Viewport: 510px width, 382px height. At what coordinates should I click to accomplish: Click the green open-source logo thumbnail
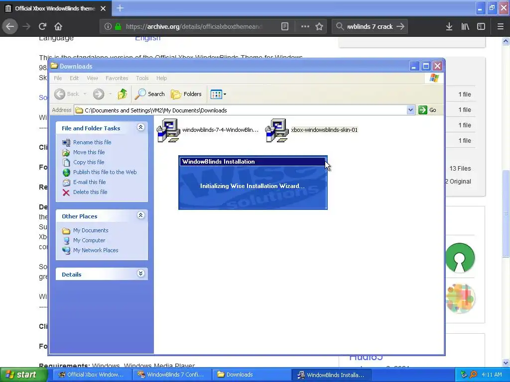pyautogui.click(x=460, y=258)
